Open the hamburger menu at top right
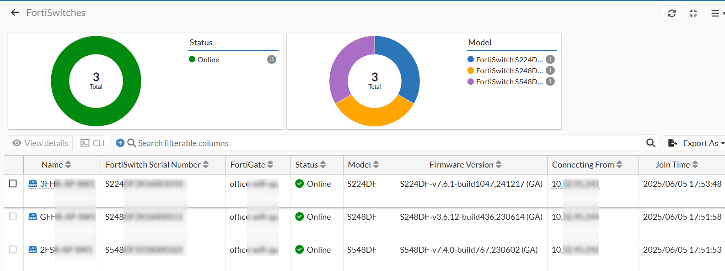 click(715, 13)
